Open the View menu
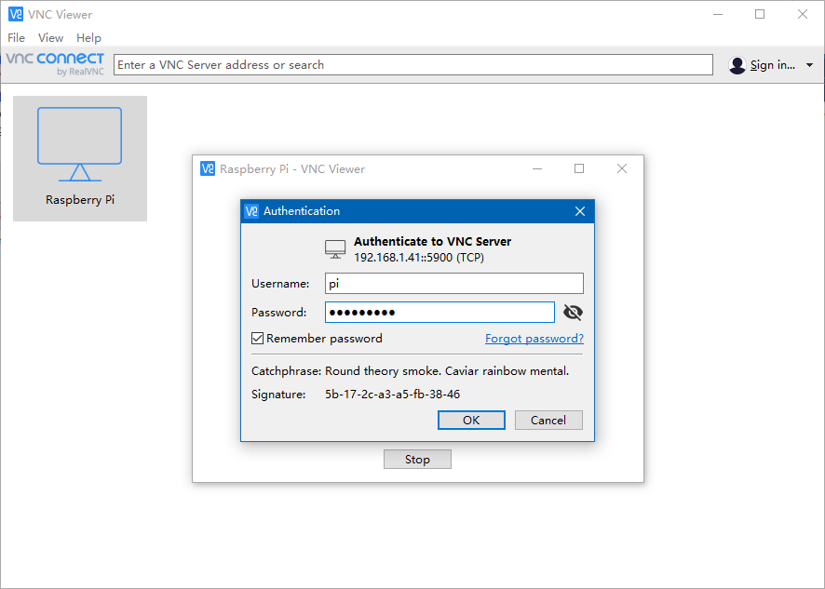 pos(50,38)
